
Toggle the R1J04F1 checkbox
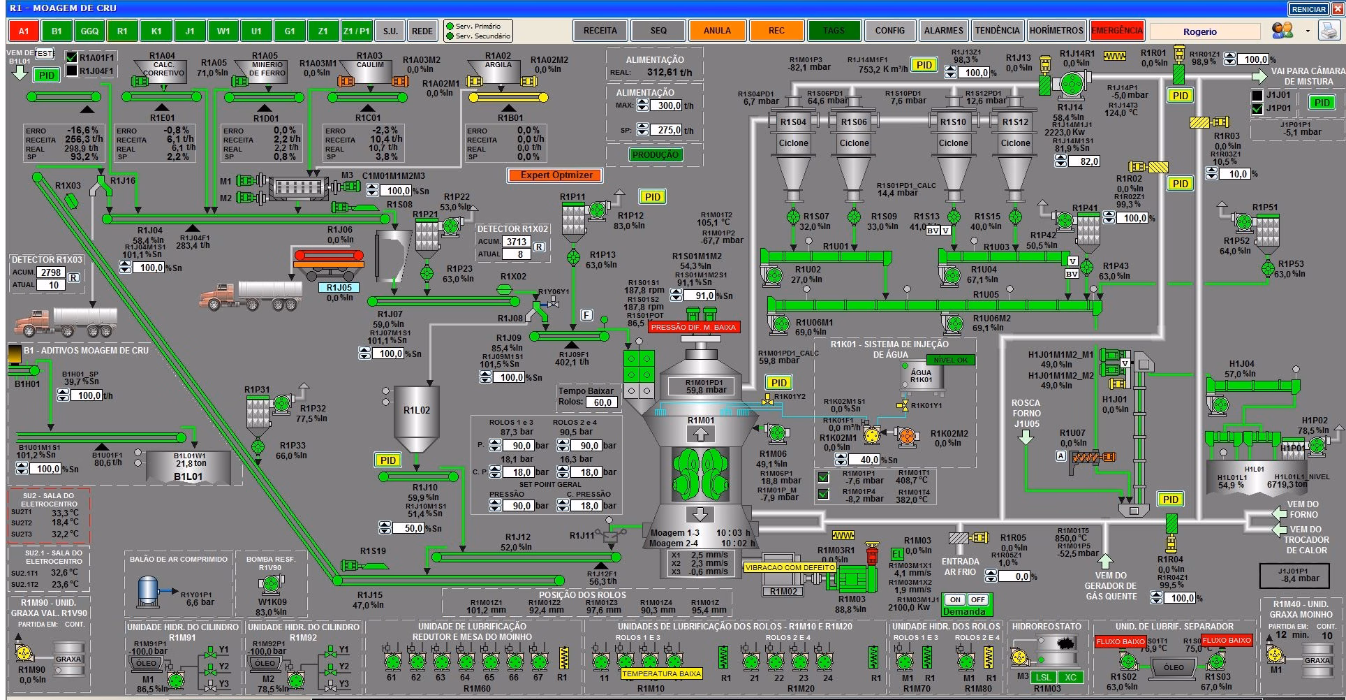(x=71, y=71)
